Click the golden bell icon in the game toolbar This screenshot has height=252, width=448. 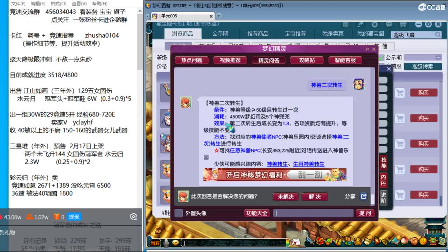point(385,241)
